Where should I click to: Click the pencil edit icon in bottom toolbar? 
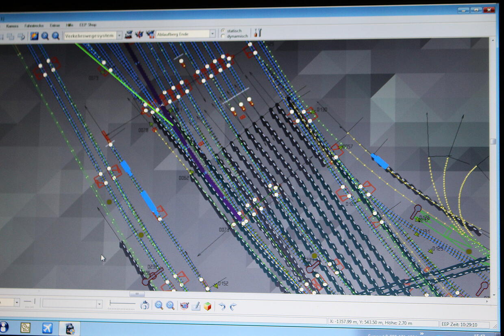pyautogui.click(x=196, y=306)
